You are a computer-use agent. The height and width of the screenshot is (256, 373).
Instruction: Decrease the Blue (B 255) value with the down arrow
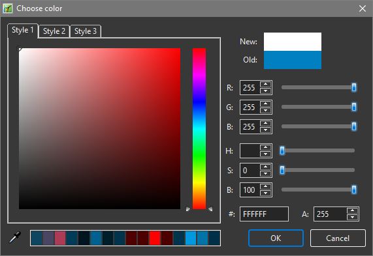(265, 130)
